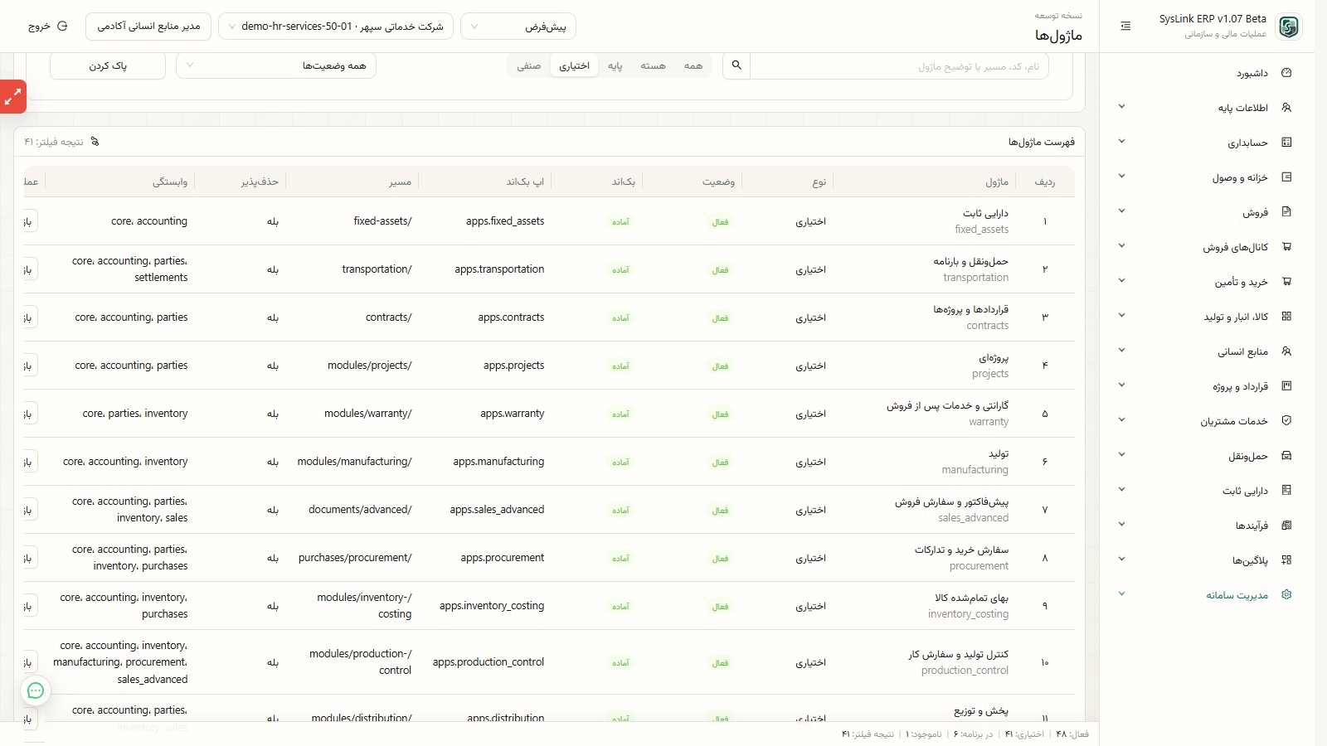Expand the فروش menu chevron
This screenshot has height=746, width=1327.
coord(1121,211)
